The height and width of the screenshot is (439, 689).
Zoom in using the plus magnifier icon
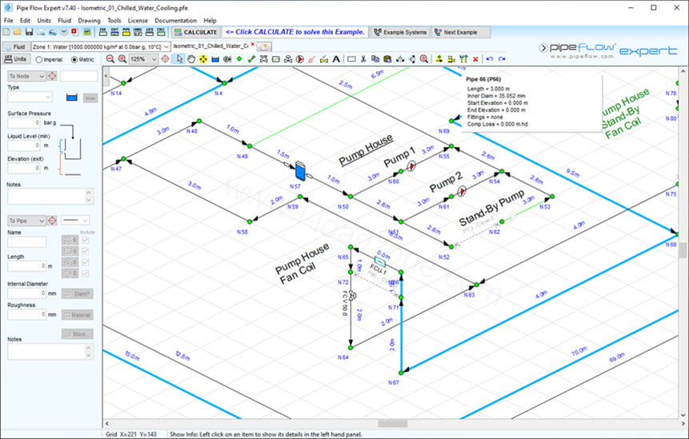click(x=122, y=59)
